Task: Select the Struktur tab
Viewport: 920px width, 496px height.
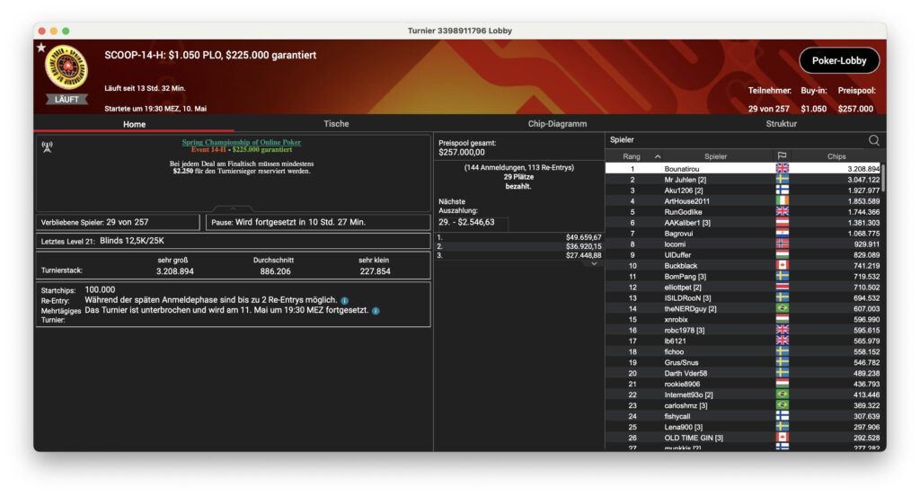Action: pos(781,124)
